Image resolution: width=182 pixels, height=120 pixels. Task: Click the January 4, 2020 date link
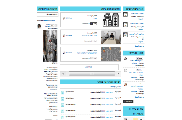pos(115,87)
